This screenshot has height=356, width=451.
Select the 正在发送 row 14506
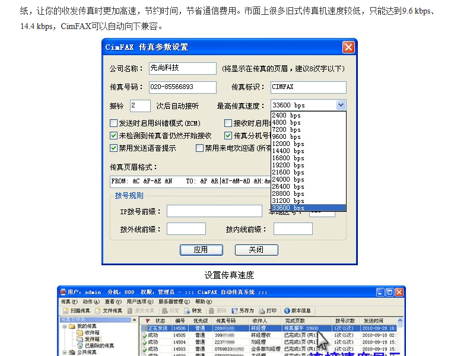pyautogui.click(x=268, y=328)
